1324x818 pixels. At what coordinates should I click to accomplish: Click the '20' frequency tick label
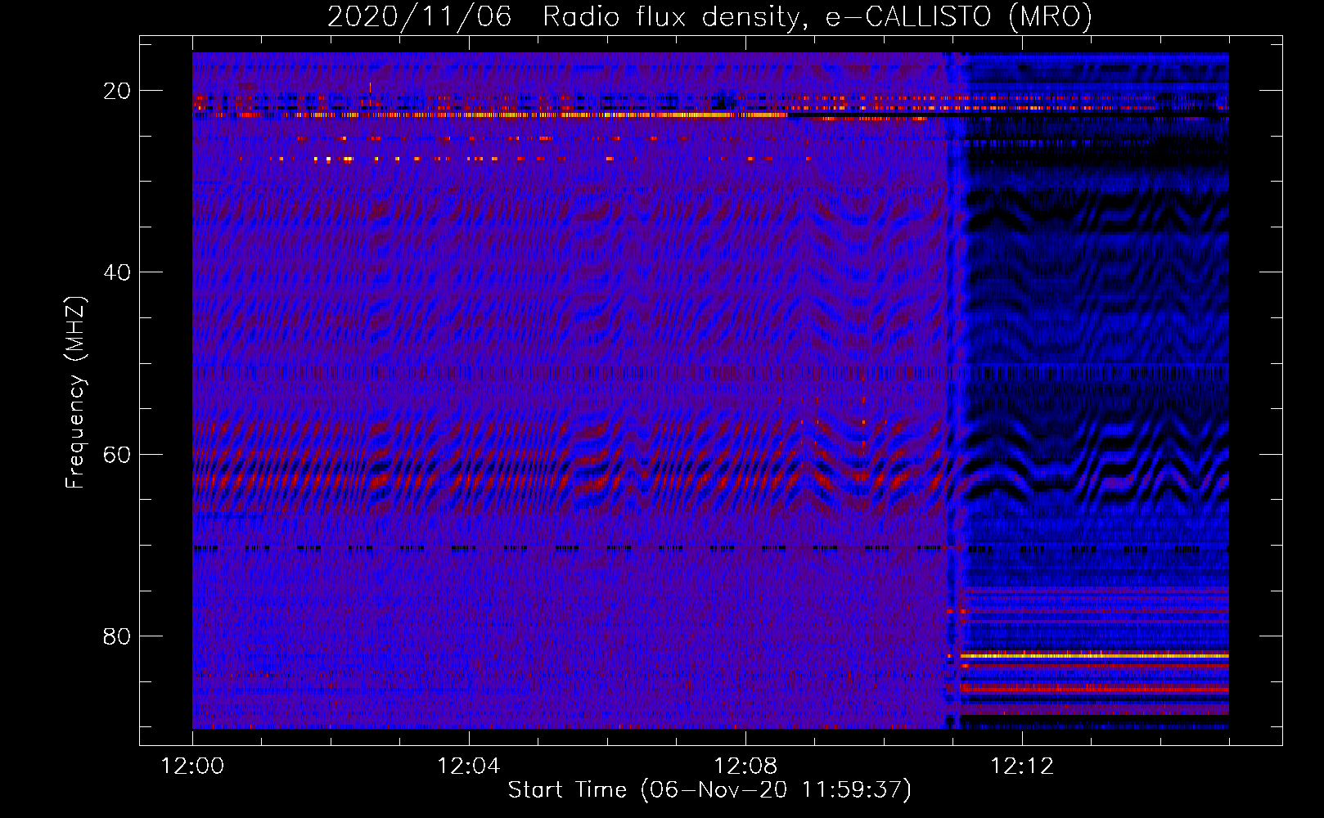117,91
